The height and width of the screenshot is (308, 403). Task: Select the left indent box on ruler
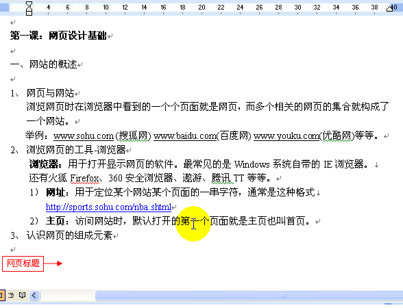click(29, 13)
